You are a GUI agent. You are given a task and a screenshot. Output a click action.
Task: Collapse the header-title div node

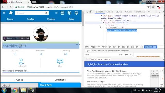coord(103,22)
